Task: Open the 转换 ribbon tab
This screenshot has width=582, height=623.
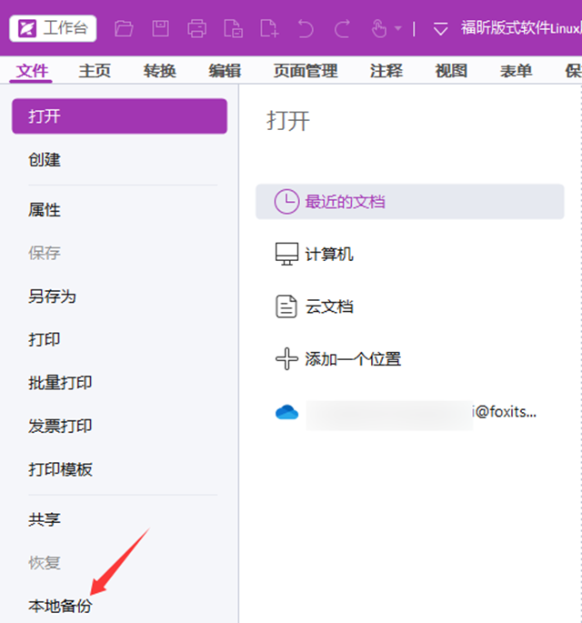Action: (x=159, y=71)
